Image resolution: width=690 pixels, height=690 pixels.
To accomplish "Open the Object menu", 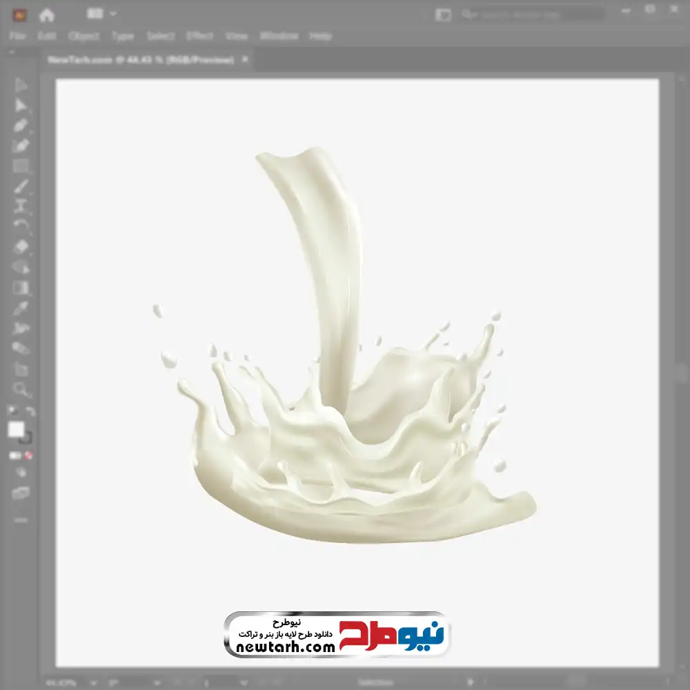I will 83,36.
